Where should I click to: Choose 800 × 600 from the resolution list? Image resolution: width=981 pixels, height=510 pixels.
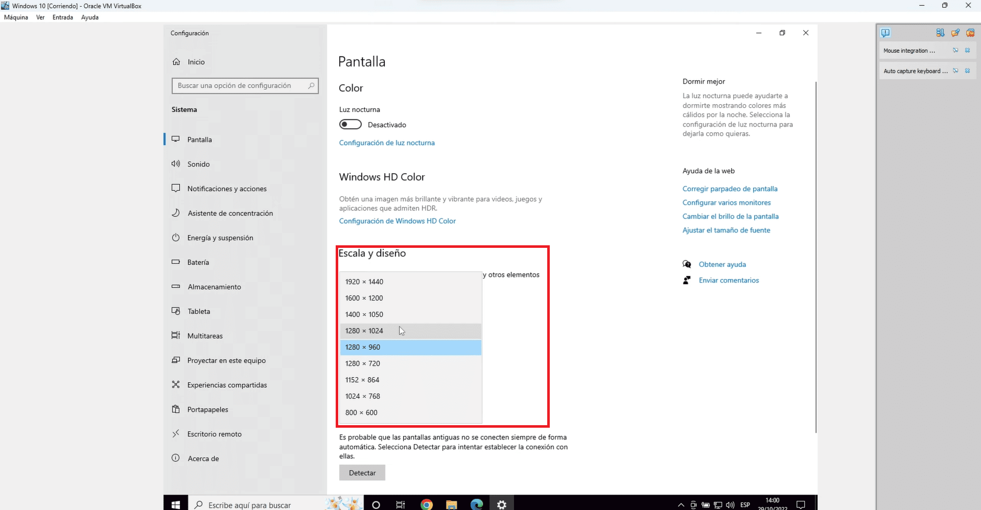coord(361,412)
